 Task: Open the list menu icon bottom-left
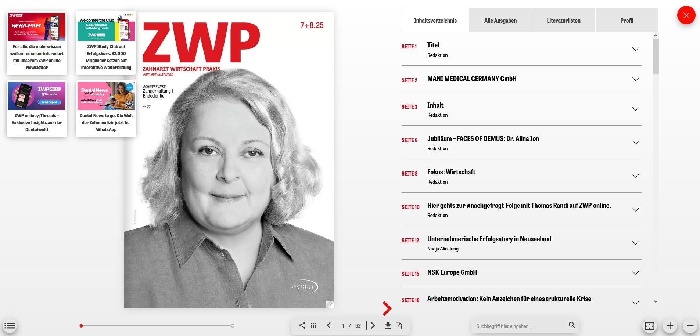10,326
